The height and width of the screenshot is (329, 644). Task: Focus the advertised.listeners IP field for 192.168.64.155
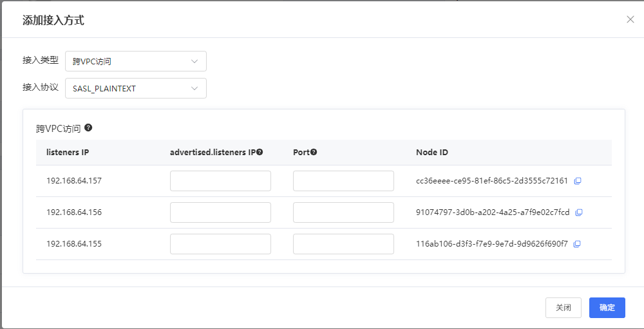(x=220, y=244)
